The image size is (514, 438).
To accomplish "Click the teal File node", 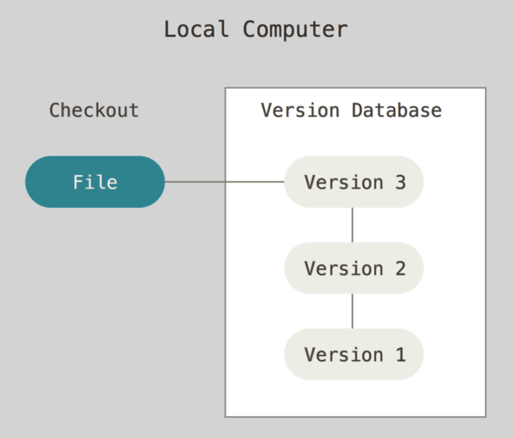I will (95, 182).
